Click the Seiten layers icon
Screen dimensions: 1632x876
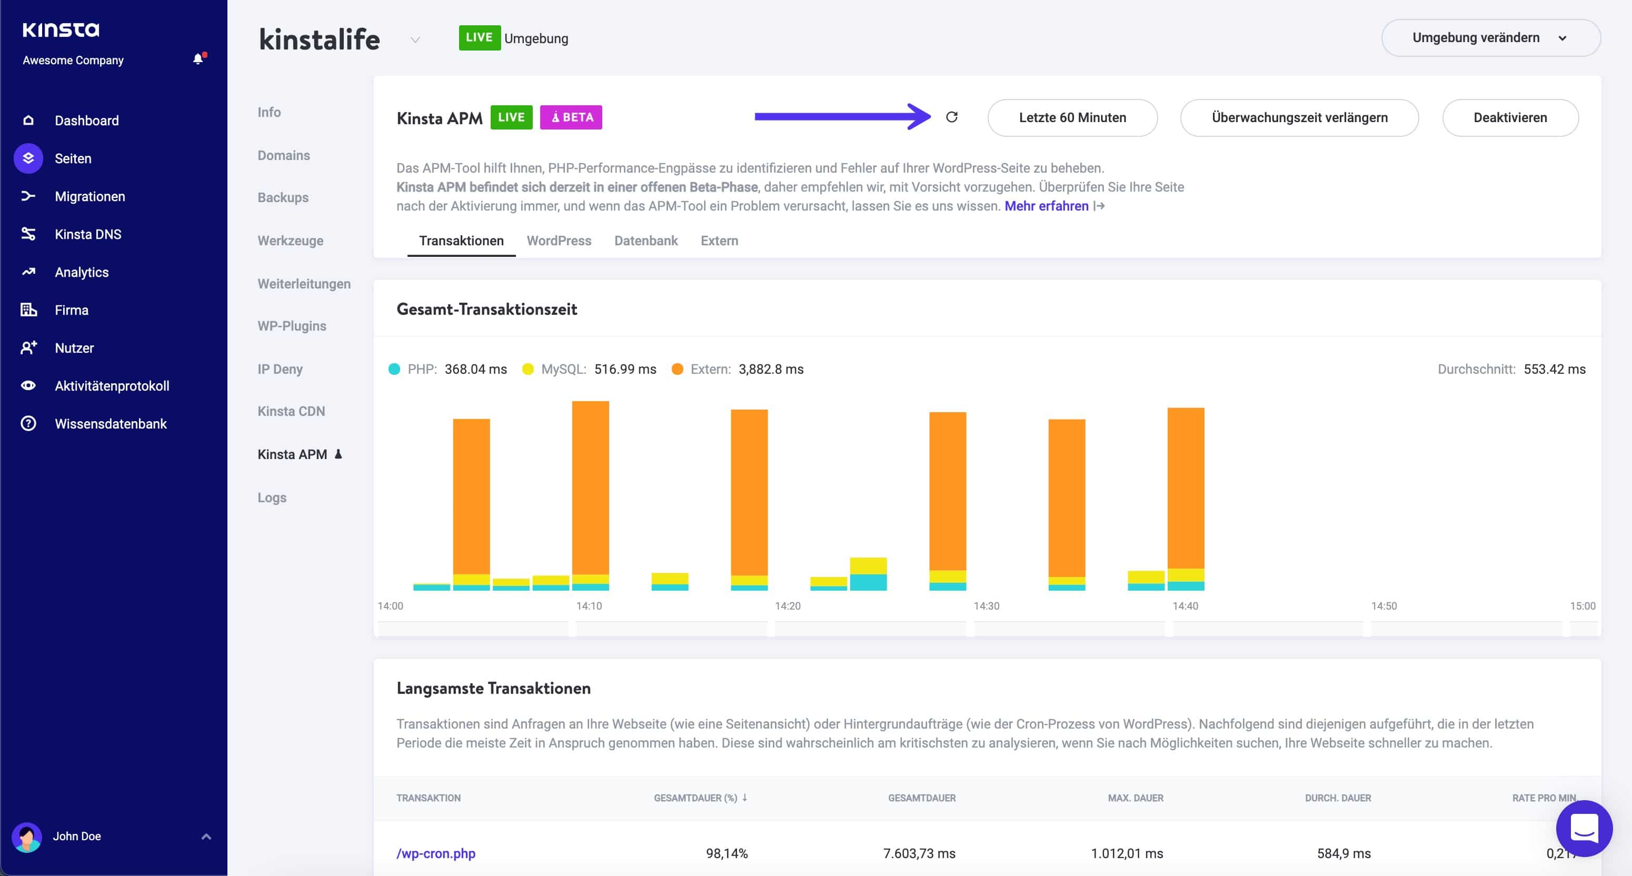point(28,158)
